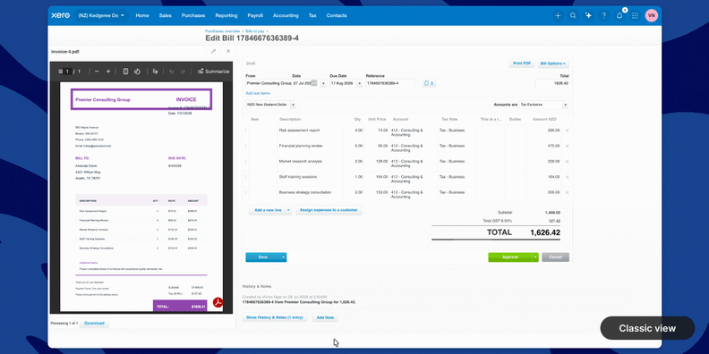Fit the PDF page to view
Screen dimensions: 709x354
click(x=125, y=72)
